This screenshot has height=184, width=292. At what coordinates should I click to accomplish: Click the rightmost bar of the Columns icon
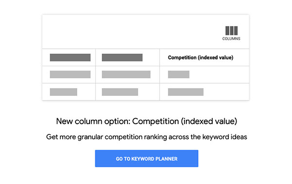(236, 31)
